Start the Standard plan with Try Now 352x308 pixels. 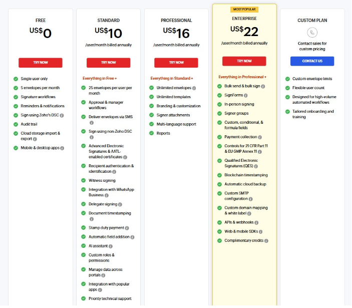pos(108,63)
